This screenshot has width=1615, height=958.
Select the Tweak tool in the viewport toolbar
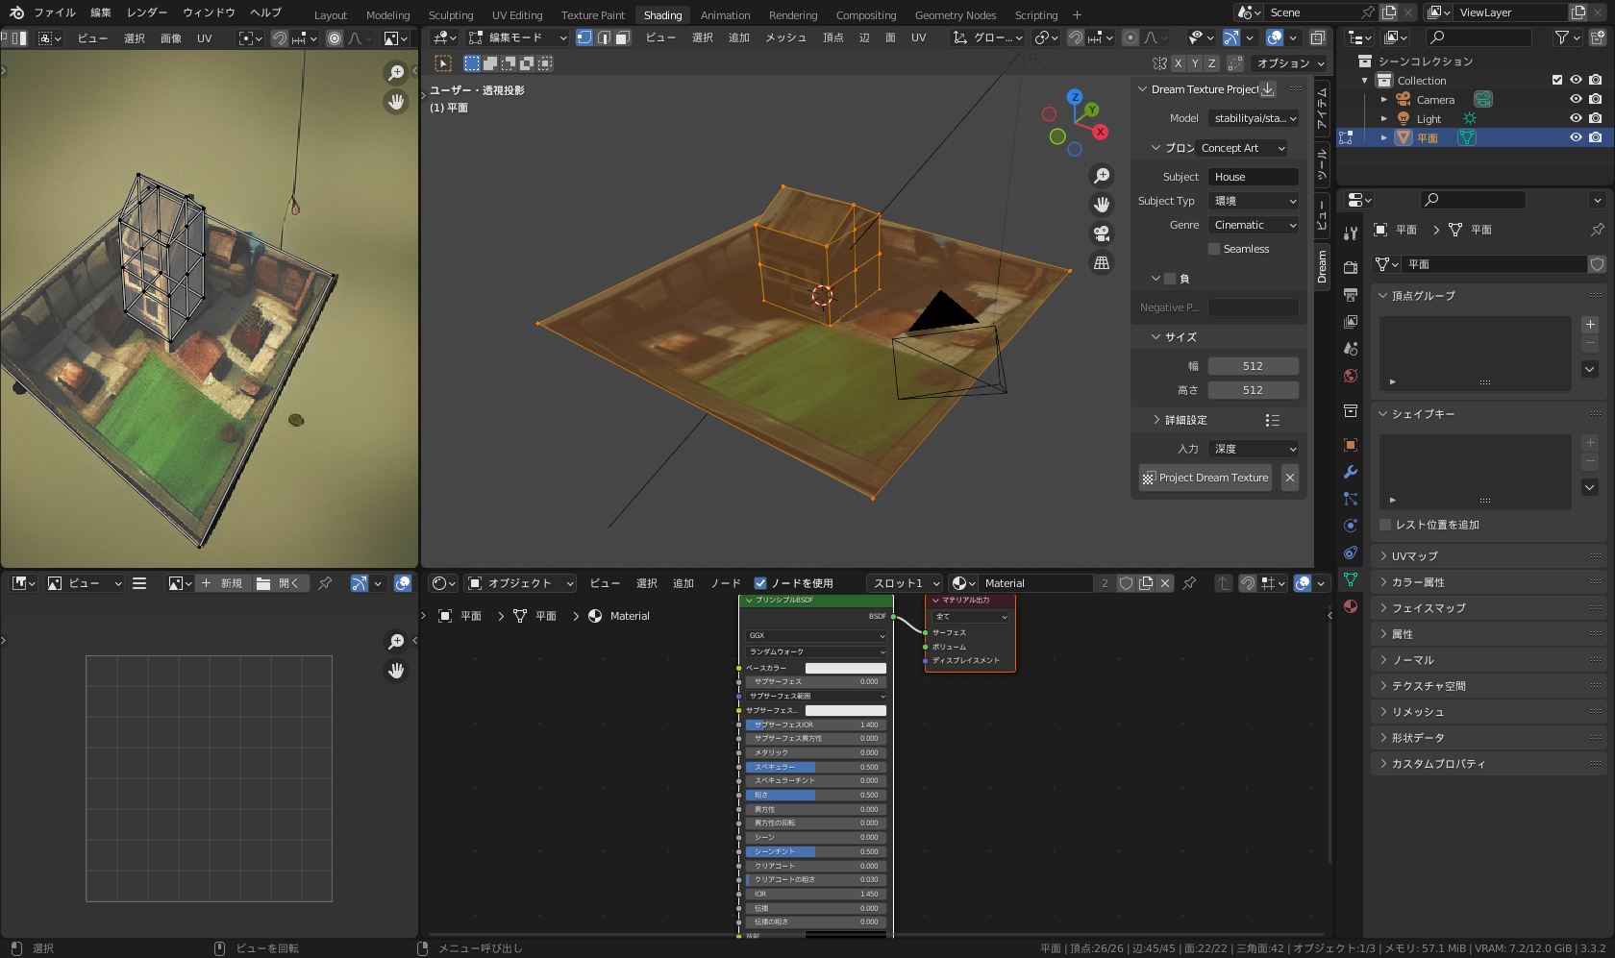tap(444, 63)
